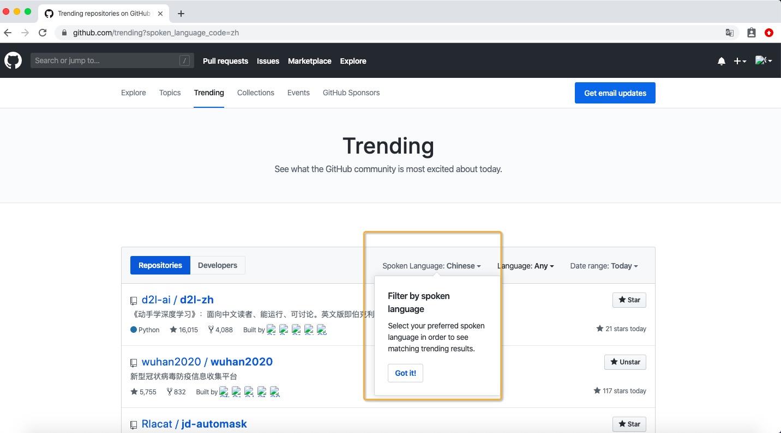This screenshot has height=433, width=781.
Task: Change Date range: Today dropdown
Action: (604, 266)
